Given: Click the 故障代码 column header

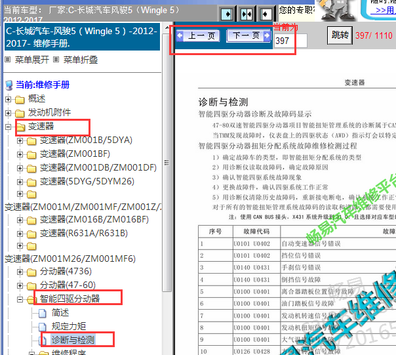Looking at the screenshot, I should (256, 232).
